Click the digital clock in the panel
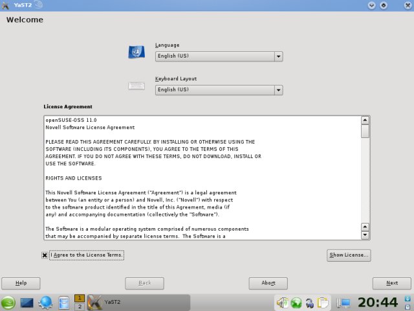Viewport: 414px width, 311px height. 378,303
